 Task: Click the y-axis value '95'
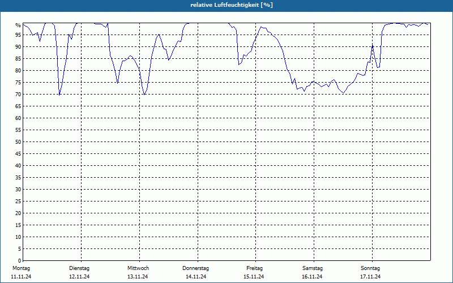(18, 35)
